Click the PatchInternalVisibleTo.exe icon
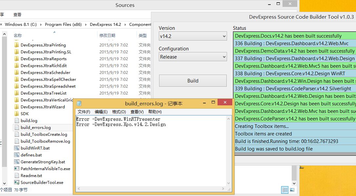This screenshot has height=196, width=356. click(17, 169)
